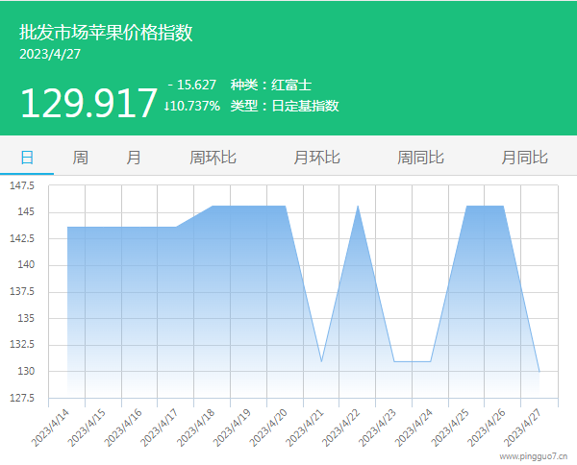Click the y-axis label 142.5
The width and height of the screenshot is (577, 465).
(x=22, y=238)
